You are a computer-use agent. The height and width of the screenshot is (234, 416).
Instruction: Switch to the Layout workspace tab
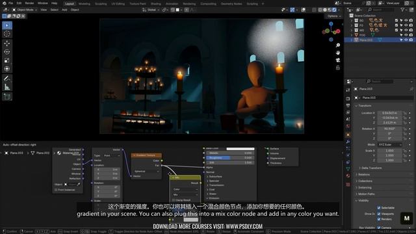[70, 4]
